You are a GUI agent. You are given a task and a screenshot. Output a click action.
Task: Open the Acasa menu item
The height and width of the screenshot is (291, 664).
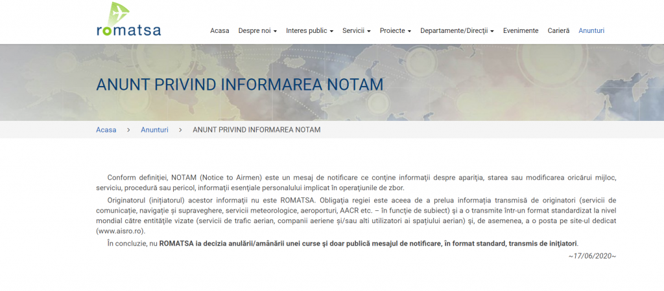[219, 31]
